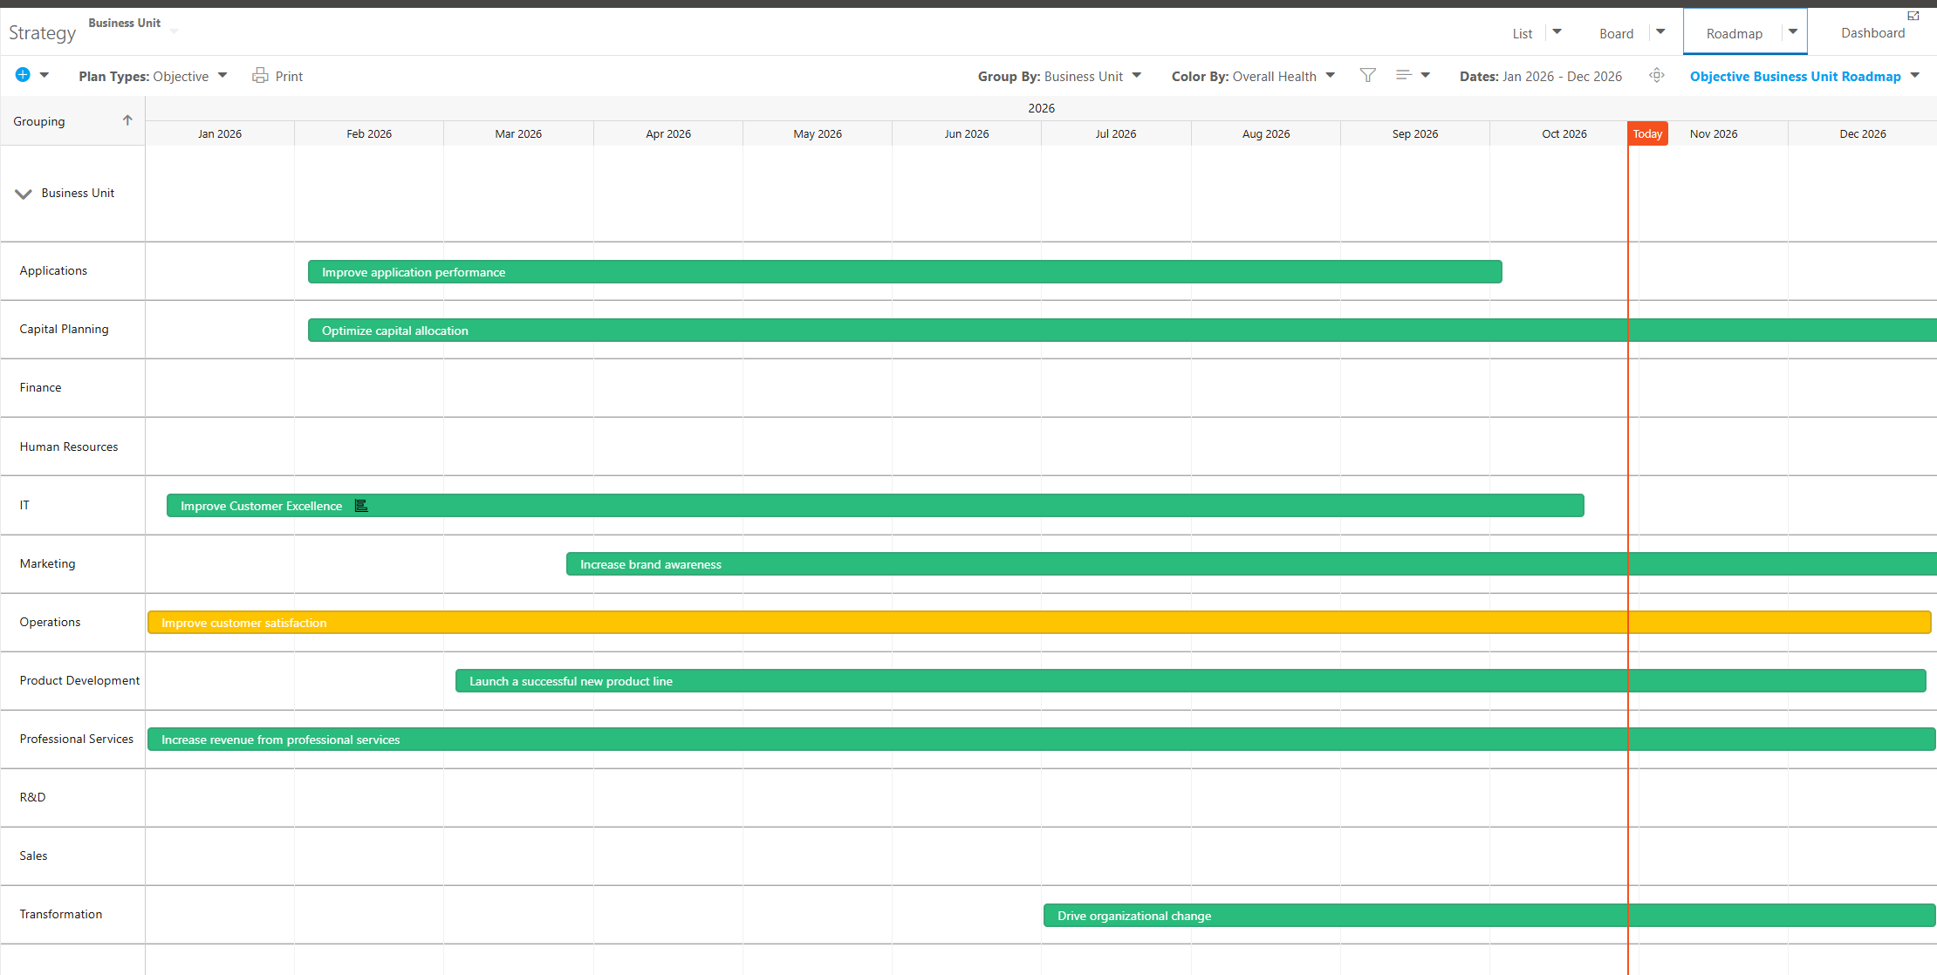Open the Business Unit selector beside Strategy
This screenshot has width=1937, height=975.
[x=133, y=24]
